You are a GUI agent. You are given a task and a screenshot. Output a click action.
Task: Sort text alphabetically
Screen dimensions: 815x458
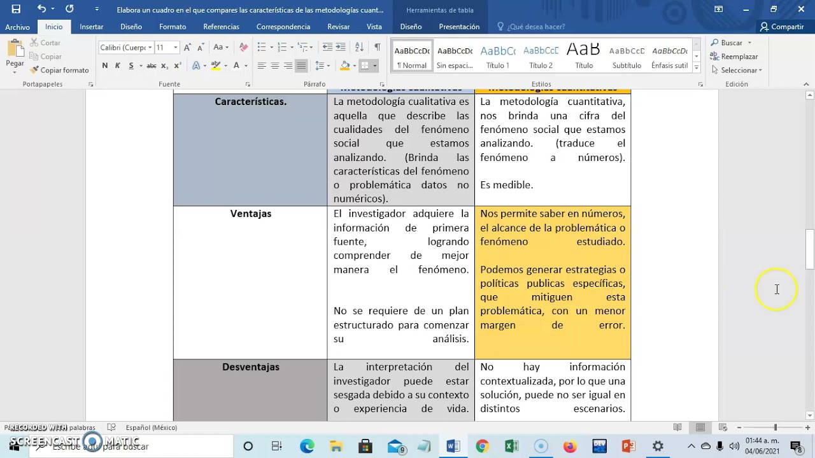click(x=359, y=48)
